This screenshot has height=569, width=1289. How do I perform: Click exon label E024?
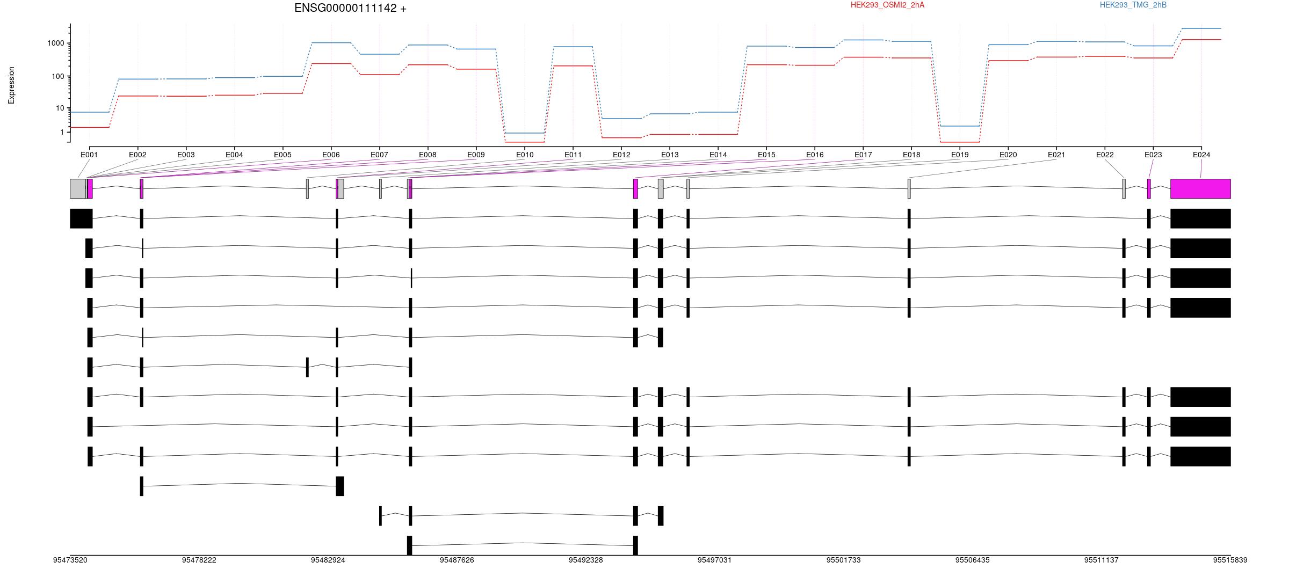click(x=1201, y=155)
